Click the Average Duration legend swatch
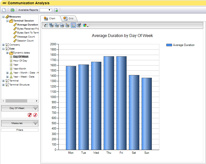Viewport: 206px width, 164px height. click(x=169, y=45)
